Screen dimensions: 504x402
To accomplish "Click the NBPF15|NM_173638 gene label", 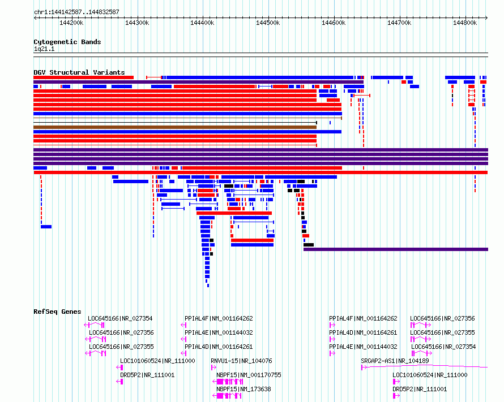I will [244, 389].
